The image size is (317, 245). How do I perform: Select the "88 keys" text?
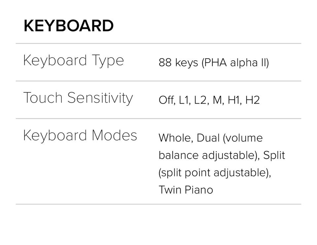pyautogui.click(x=179, y=62)
